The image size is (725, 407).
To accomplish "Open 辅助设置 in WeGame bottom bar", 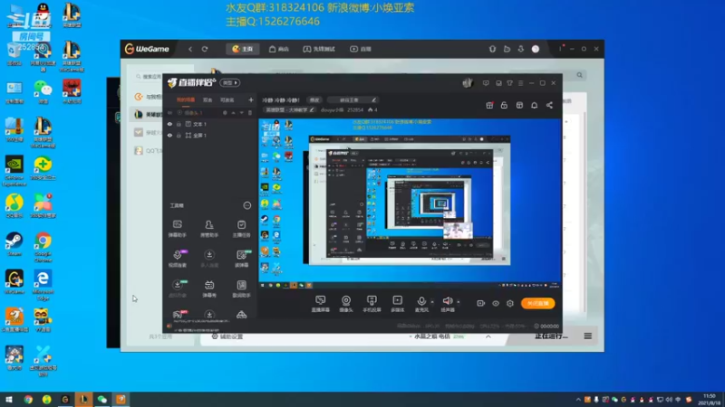I will click(227, 336).
